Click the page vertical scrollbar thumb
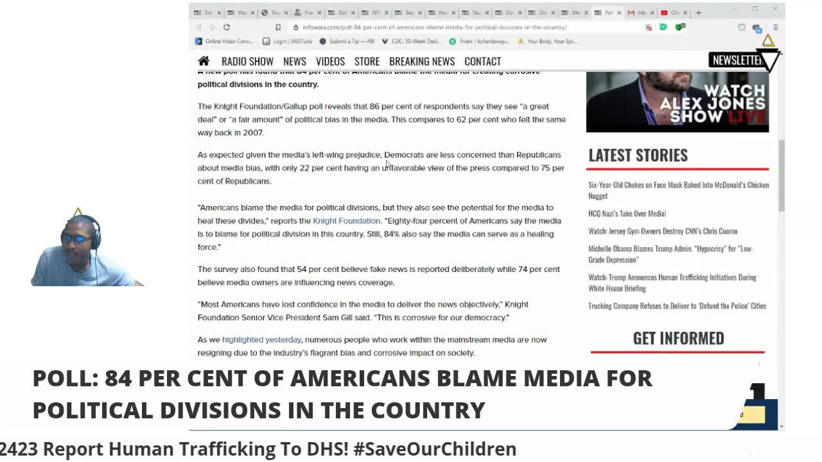This screenshot has width=822, height=462. point(782,175)
